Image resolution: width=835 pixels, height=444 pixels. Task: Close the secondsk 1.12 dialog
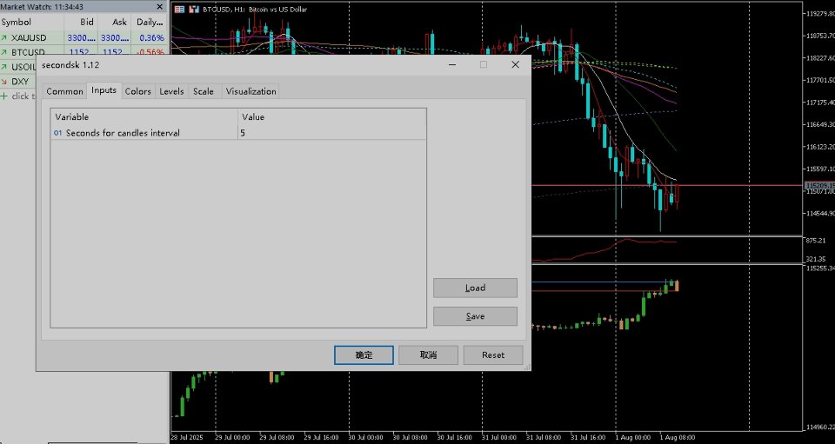[x=515, y=64]
